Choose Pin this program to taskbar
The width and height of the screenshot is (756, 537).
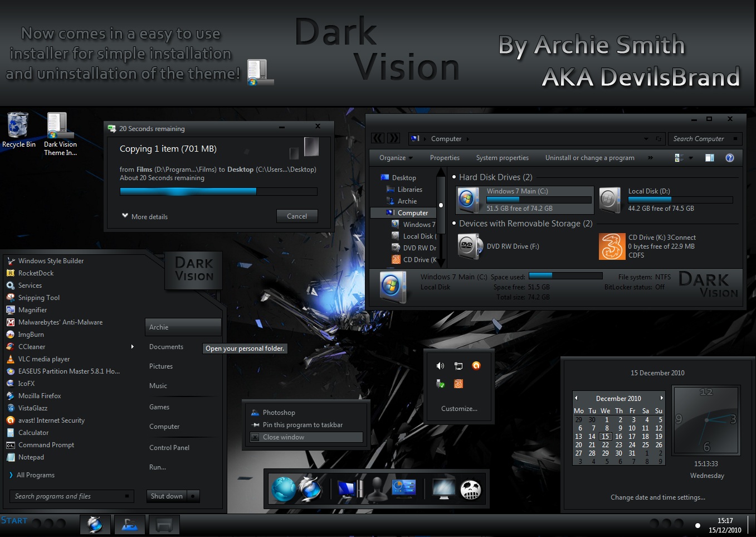(x=306, y=425)
